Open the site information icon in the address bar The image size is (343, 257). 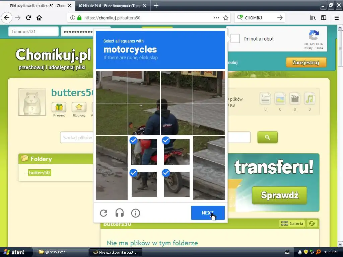pyautogui.click(x=73, y=18)
